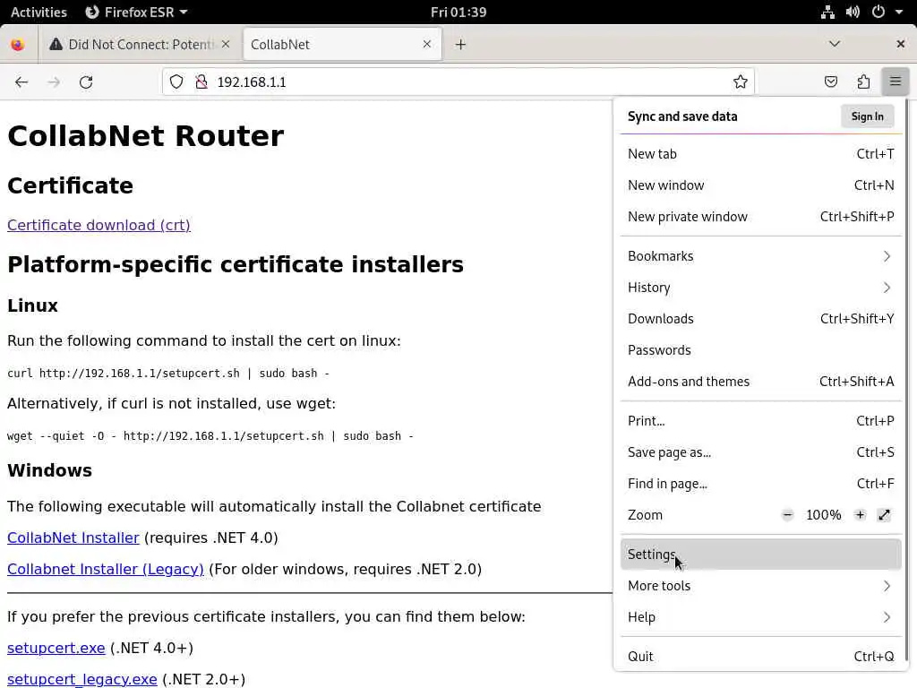Screen dimensions: 917x688
Task: Open the Pocket save icon
Action: pos(830,82)
